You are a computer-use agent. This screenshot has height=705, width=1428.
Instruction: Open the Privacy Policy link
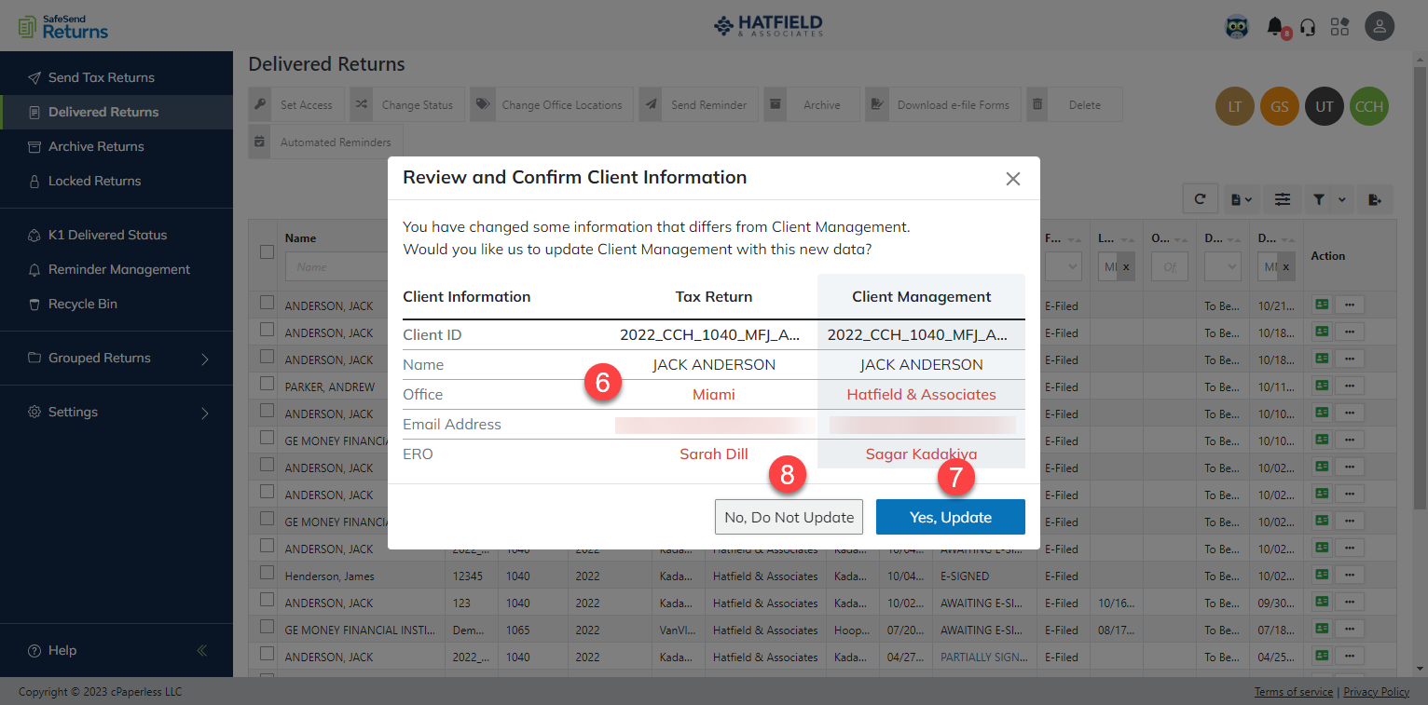tap(1376, 691)
